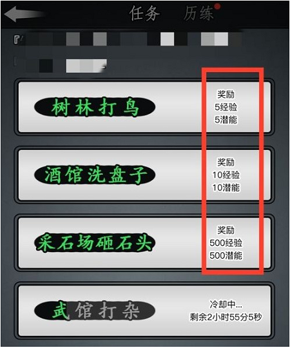The width and height of the screenshot is (290, 348).
Task: Select the 采石场砸石头 task
Action: [x=144, y=243]
